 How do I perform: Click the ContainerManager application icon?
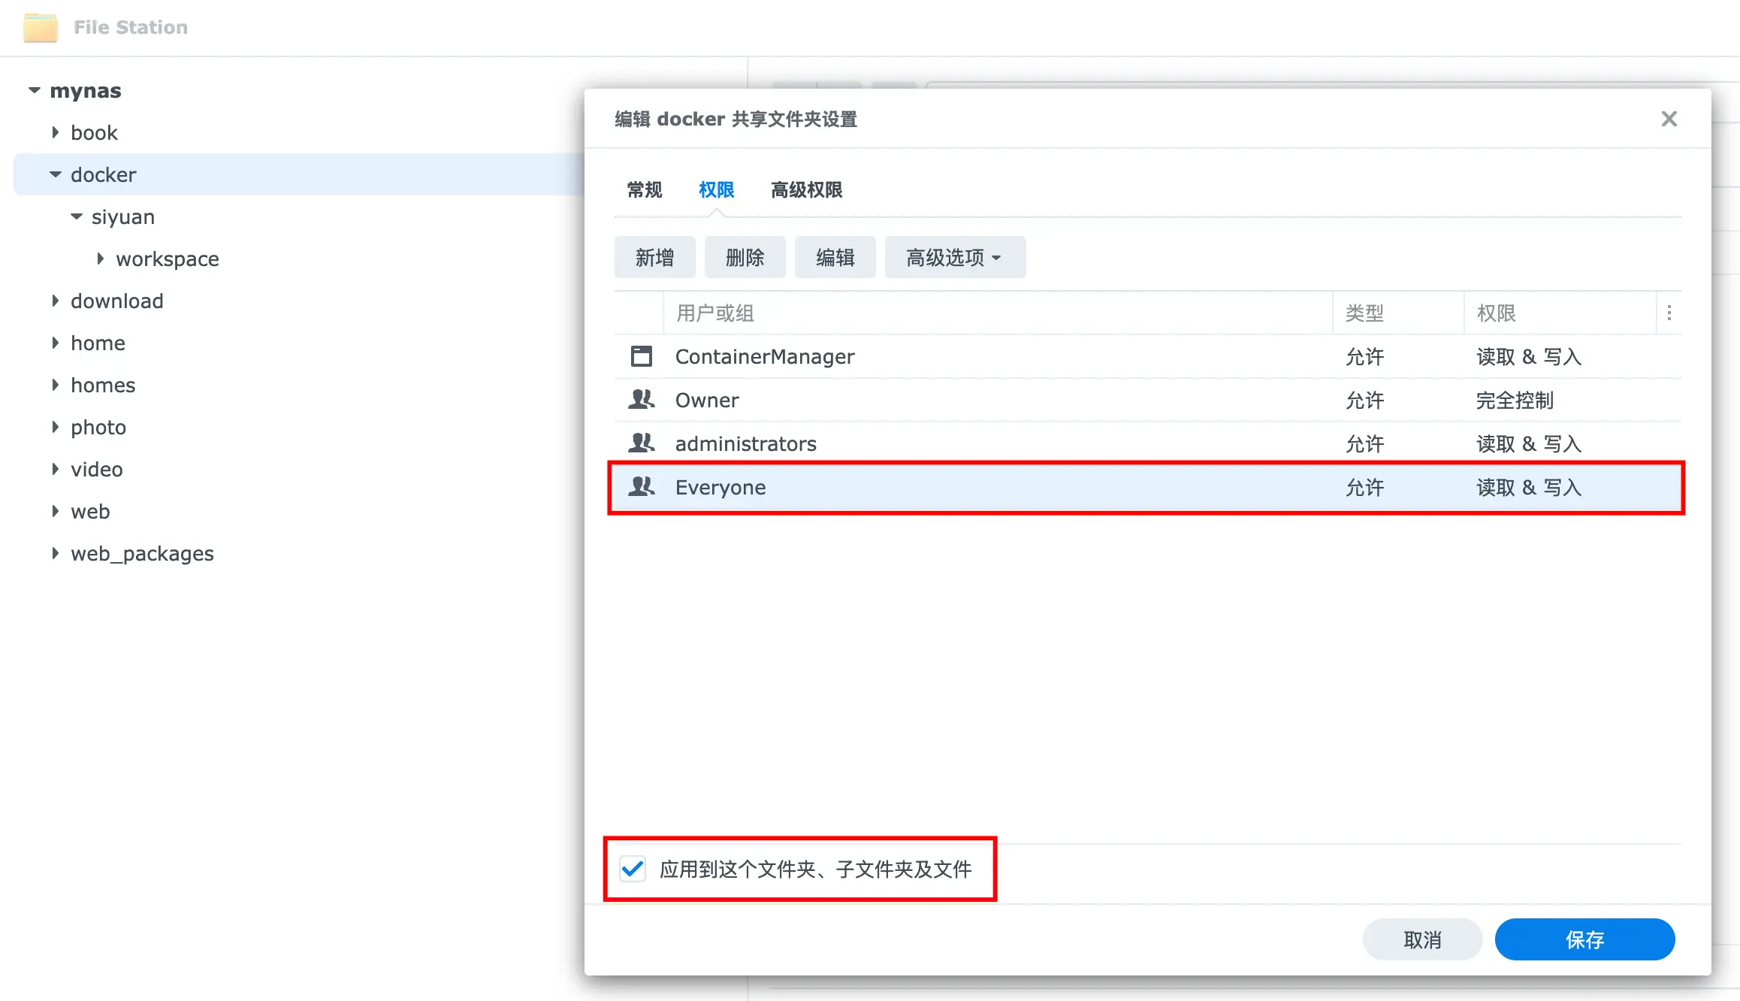click(641, 356)
